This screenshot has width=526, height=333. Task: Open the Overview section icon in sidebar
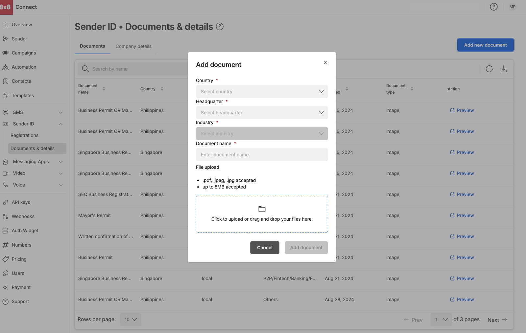6,24
